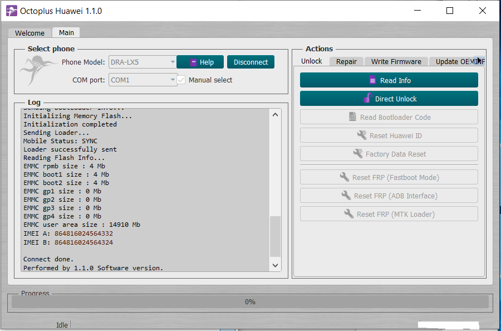The height and width of the screenshot is (331, 501).
Task: Click the 0% progress bar
Action: 250,301
